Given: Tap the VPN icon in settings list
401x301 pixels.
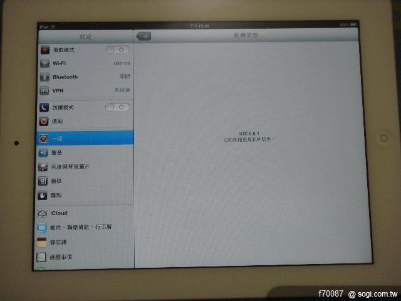Looking at the screenshot, I should [x=44, y=91].
